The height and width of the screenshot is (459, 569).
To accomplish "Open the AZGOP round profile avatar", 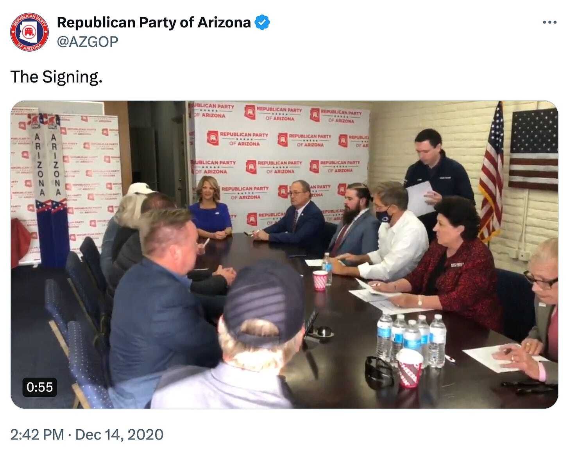I will (29, 32).
